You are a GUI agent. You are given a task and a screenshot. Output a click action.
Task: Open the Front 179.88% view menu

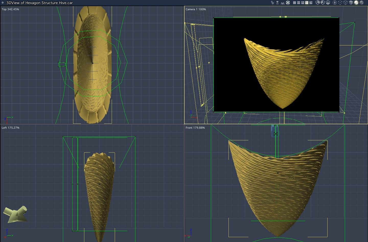[195, 128]
